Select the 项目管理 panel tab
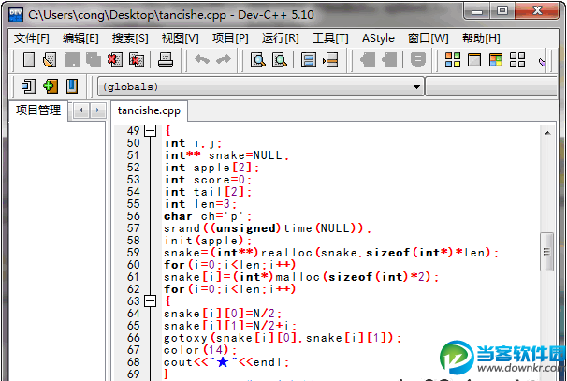The image size is (567, 381). coord(38,110)
